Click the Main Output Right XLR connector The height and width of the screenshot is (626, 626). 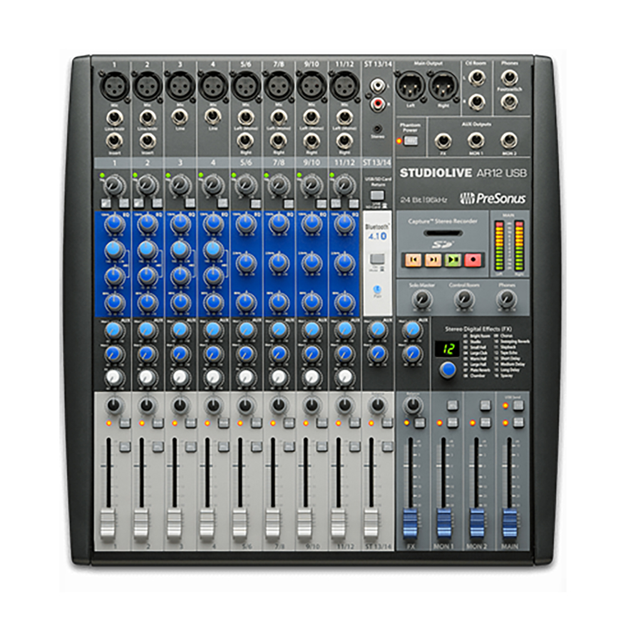[x=443, y=85]
